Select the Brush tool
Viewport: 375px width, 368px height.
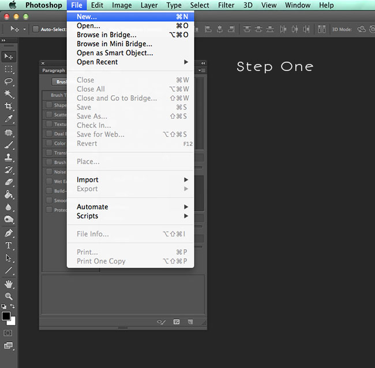click(x=9, y=145)
